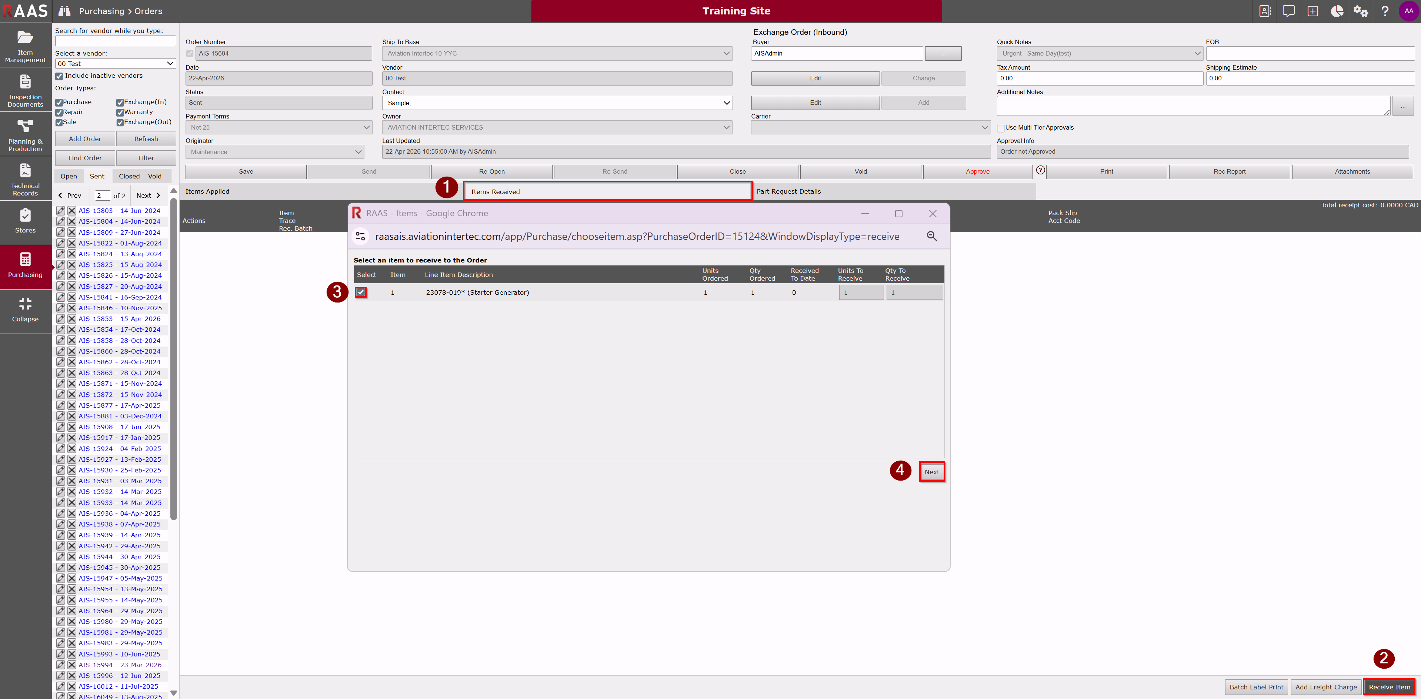Click the FOB input field
This screenshot has height=699, width=1421.
[1310, 53]
